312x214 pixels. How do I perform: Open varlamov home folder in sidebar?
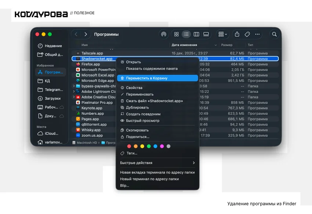tap(50, 142)
